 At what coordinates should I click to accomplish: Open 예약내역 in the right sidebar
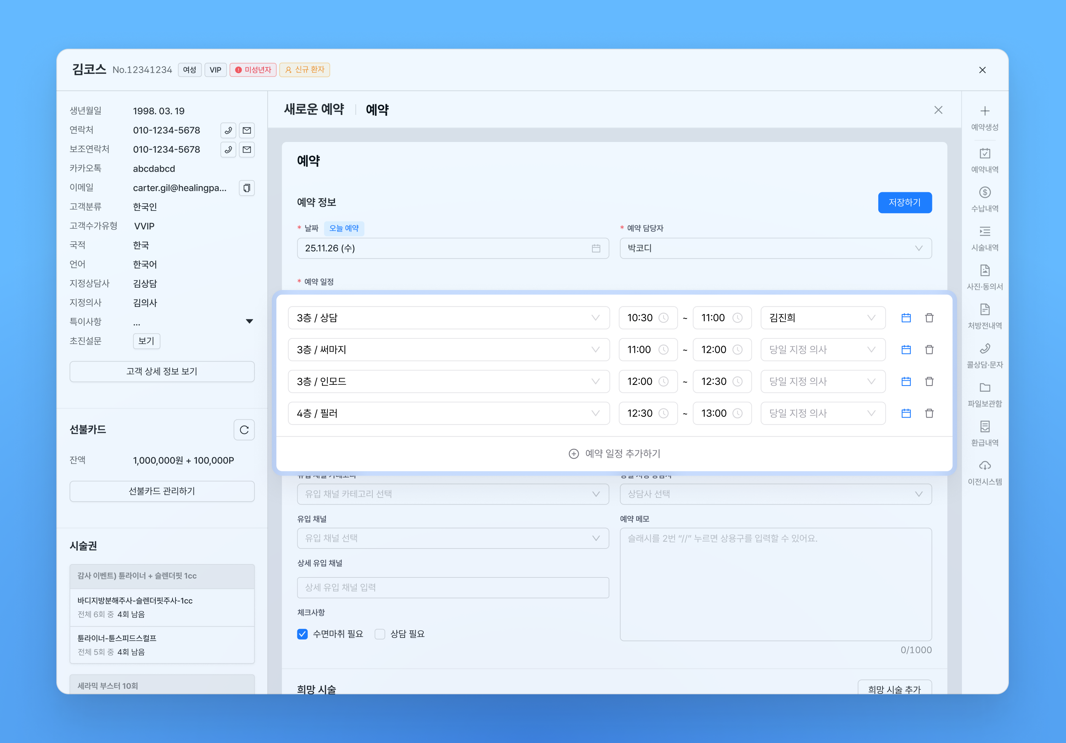[985, 161]
